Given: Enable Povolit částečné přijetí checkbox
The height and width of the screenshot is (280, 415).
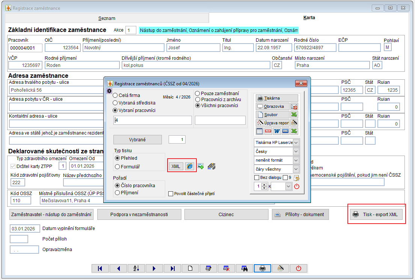Looking at the screenshot, I should tap(171, 194).
